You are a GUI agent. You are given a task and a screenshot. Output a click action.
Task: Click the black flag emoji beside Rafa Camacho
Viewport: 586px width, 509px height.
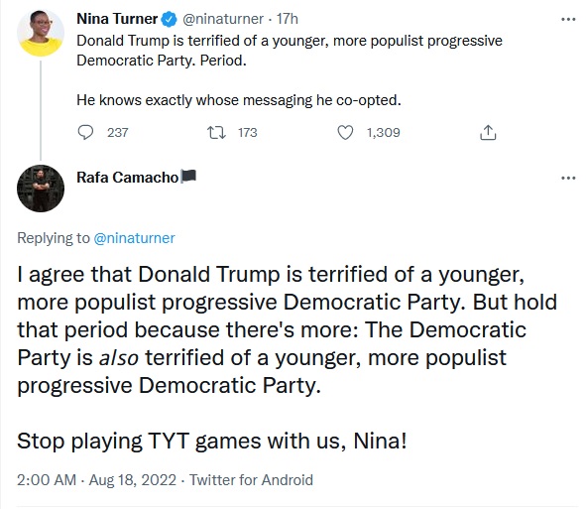pyautogui.click(x=188, y=177)
